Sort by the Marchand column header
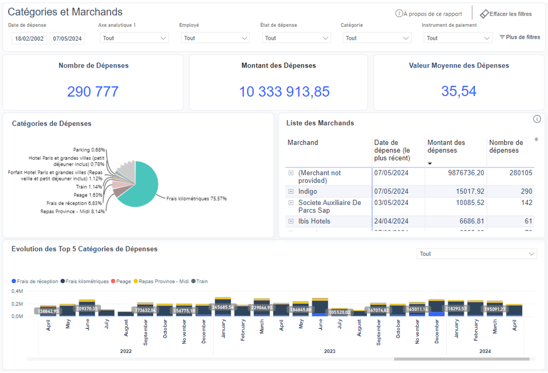 [303, 143]
